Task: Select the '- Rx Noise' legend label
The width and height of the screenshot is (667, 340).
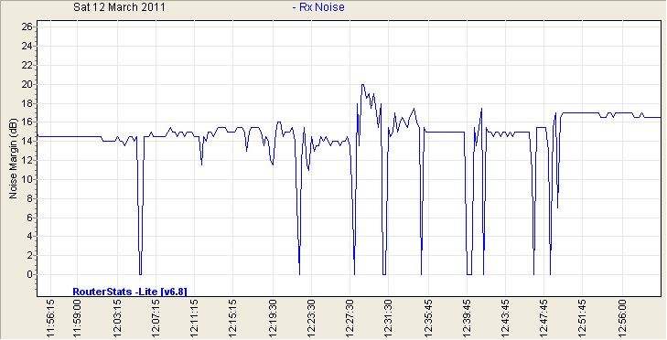Action: pyautogui.click(x=318, y=6)
